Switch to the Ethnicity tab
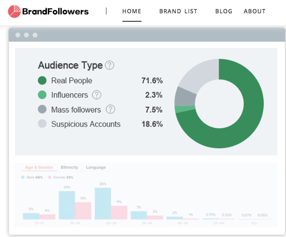This screenshot has height=237, width=286. point(70,167)
